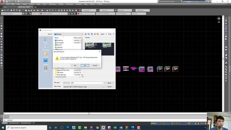Click the Back arrow in Save Drawing As dialog
Image resolution: width=231 pixels, height=130 pixels.
[86, 34]
